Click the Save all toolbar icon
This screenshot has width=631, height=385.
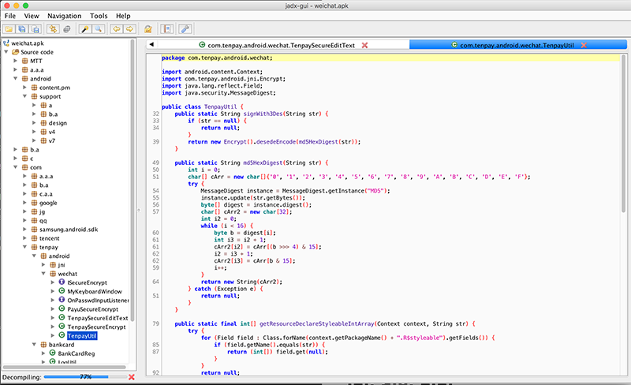[22, 29]
